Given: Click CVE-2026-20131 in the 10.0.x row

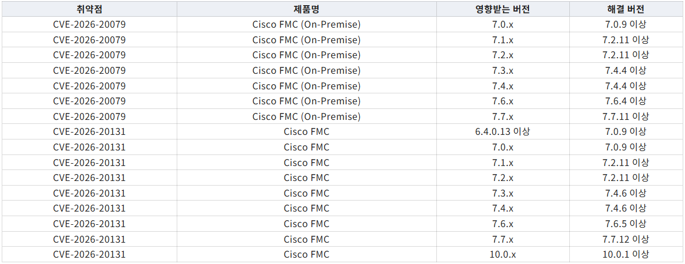Looking at the screenshot, I should point(89,254).
